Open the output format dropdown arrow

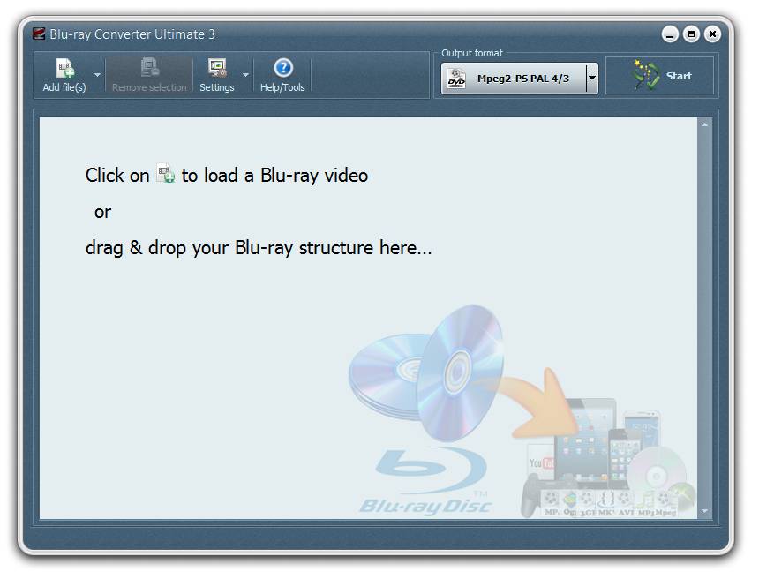point(592,79)
